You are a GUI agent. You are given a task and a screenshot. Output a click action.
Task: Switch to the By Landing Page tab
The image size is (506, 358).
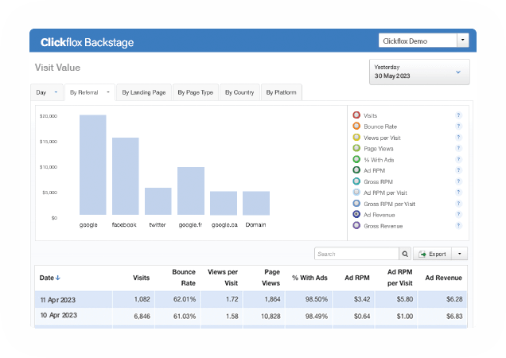pos(143,92)
